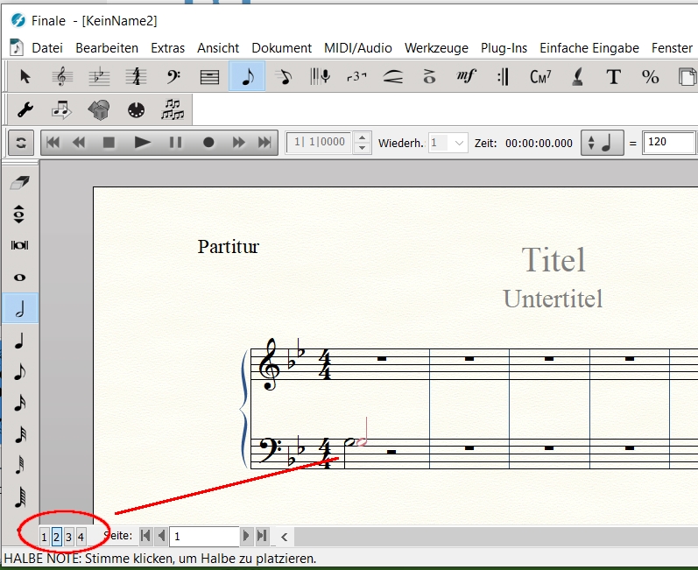The width and height of the screenshot is (698, 570).
Task: Select the Expression tool (mf)
Action: pos(466,77)
